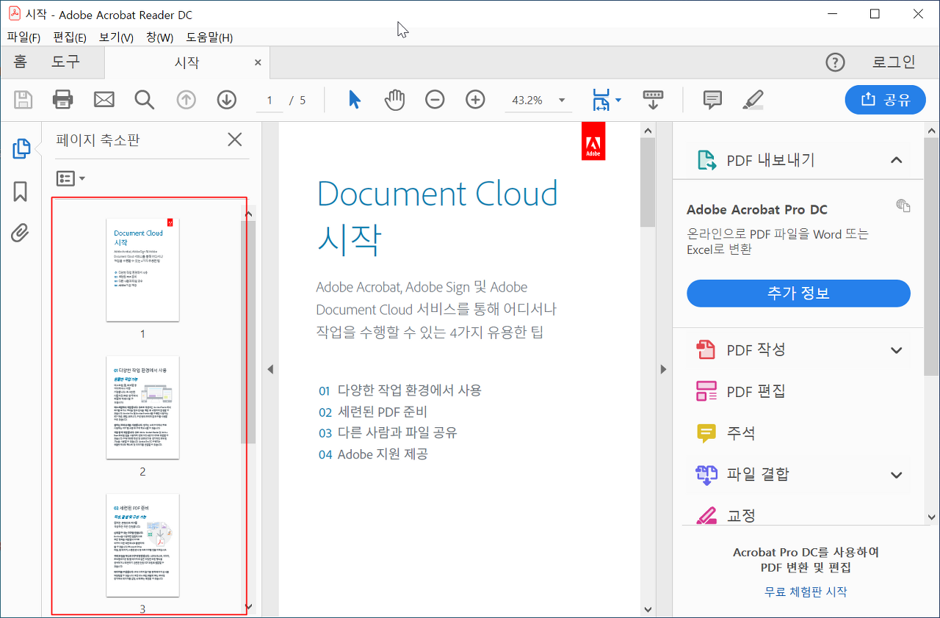Click the tools pane scrollbar thumb
This screenshot has height=618, width=940.
point(931,257)
